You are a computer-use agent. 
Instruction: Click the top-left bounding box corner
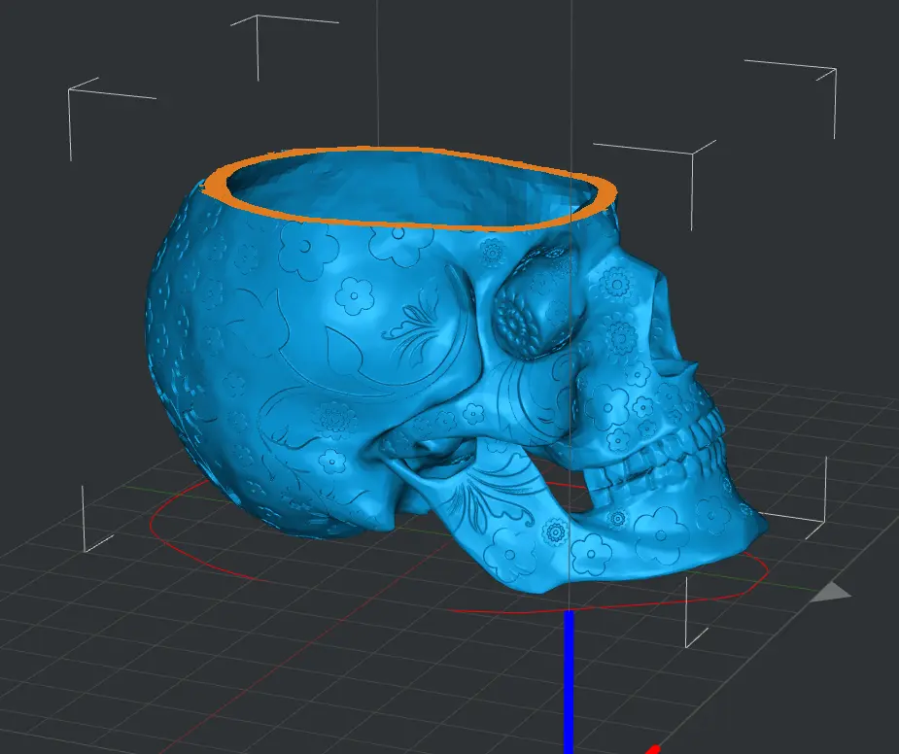tap(71, 92)
